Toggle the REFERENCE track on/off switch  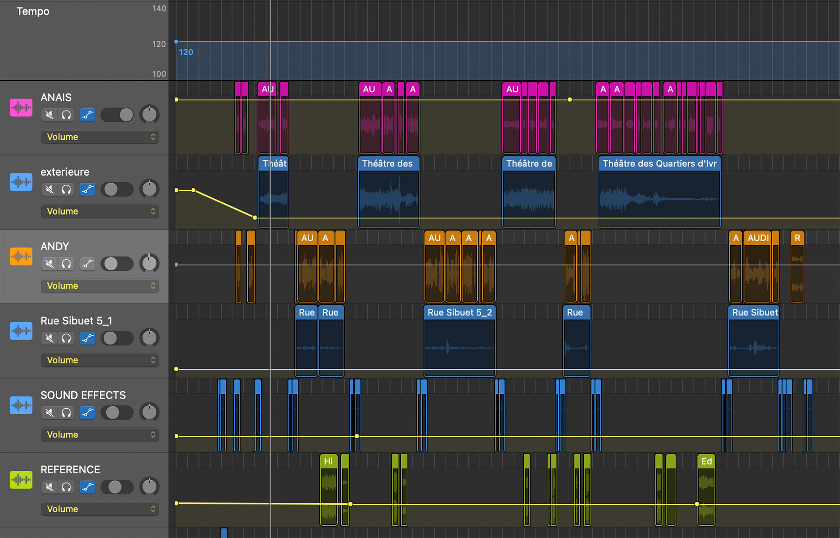[x=117, y=487]
